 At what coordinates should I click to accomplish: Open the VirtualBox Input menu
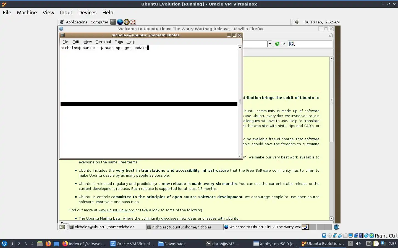pyautogui.click(x=66, y=12)
